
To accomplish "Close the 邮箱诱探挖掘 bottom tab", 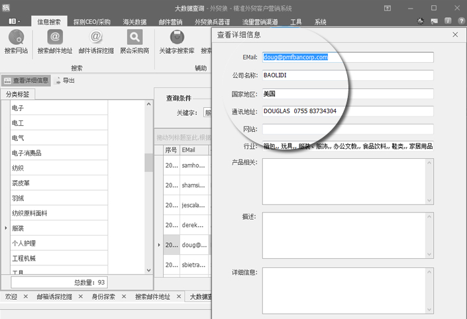I will pos(81,297).
